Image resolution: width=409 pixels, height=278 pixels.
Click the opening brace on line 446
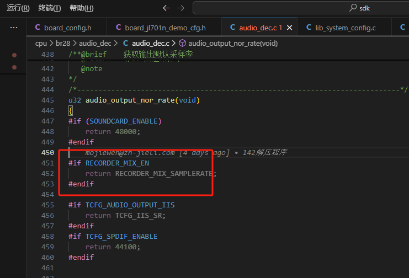coord(71,111)
